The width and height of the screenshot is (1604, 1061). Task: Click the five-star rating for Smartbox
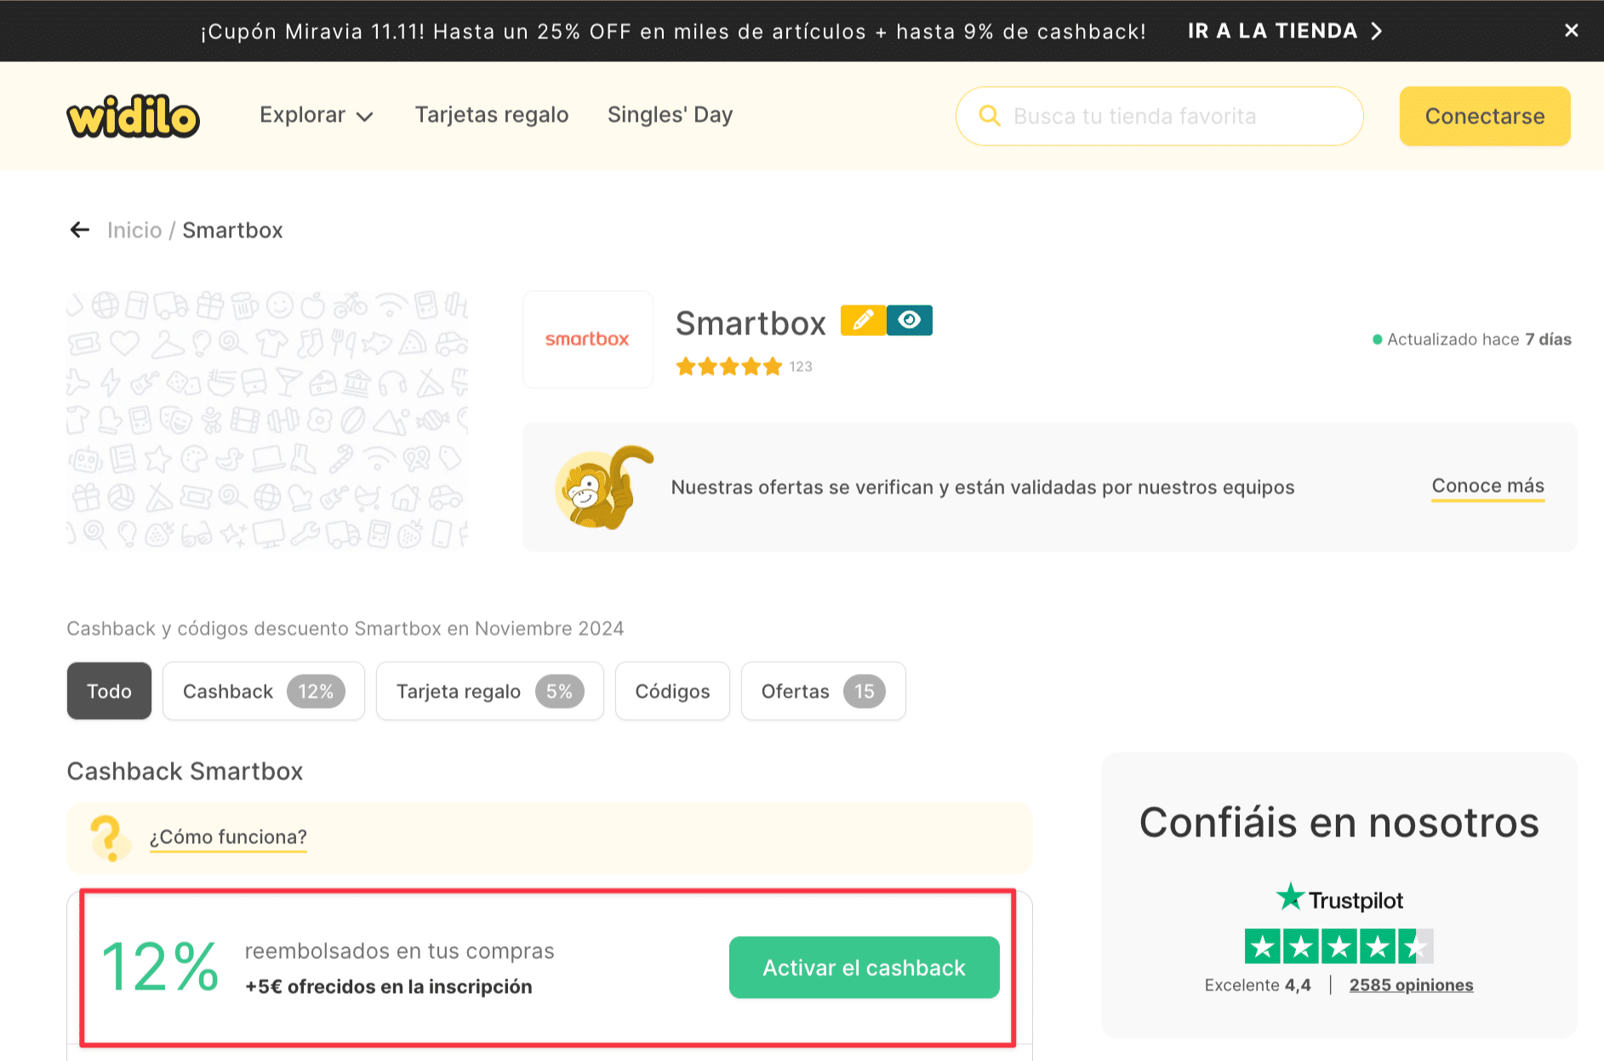728,367
